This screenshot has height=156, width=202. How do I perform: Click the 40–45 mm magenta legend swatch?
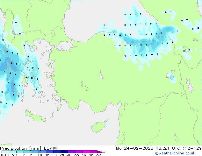(86, 152)
